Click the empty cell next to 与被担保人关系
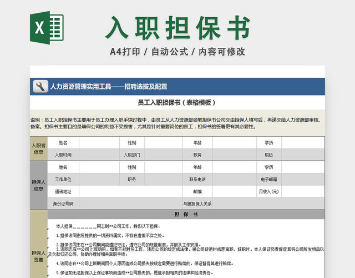The width and height of the screenshot is (355, 278). [268, 204]
